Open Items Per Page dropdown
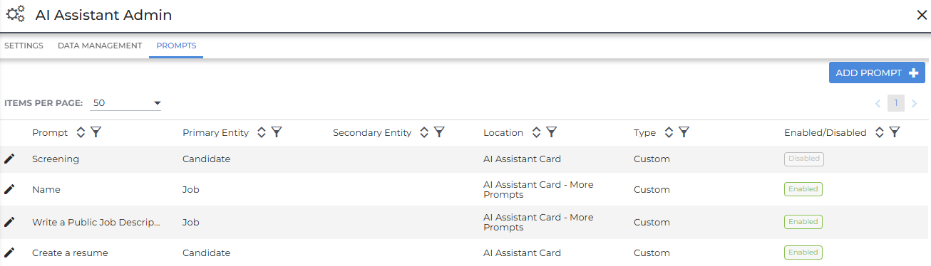This screenshot has width=931, height=266. 126,103
